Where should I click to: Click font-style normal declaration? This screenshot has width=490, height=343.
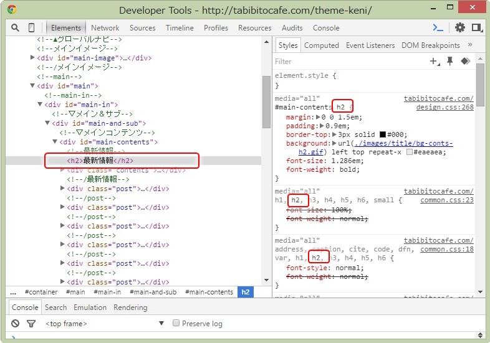(x=325, y=268)
